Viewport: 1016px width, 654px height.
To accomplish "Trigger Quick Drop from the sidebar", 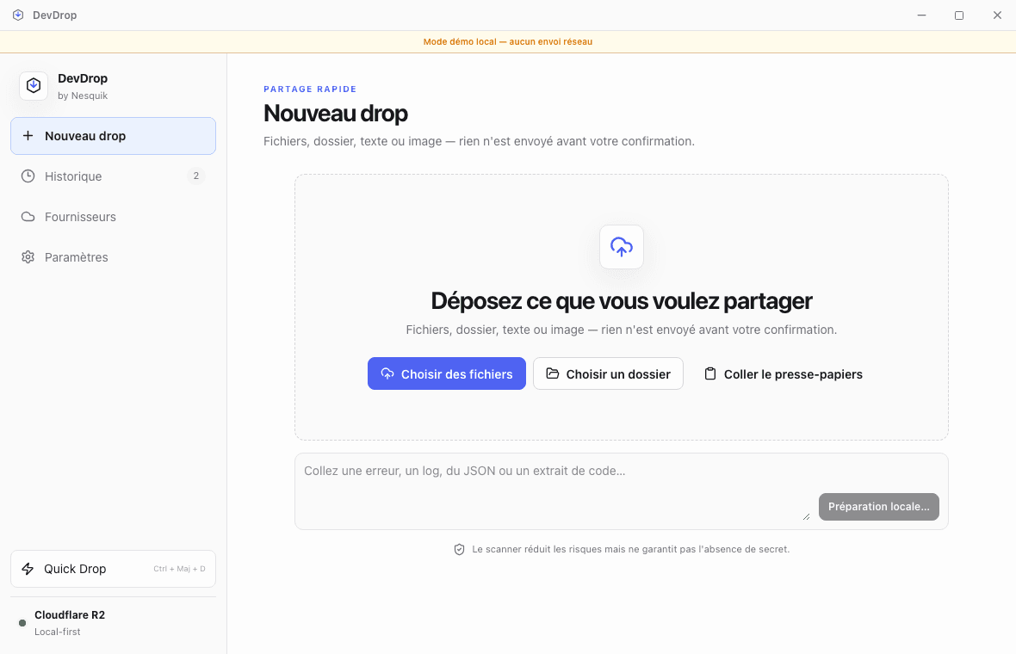I will [x=114, y=569].
